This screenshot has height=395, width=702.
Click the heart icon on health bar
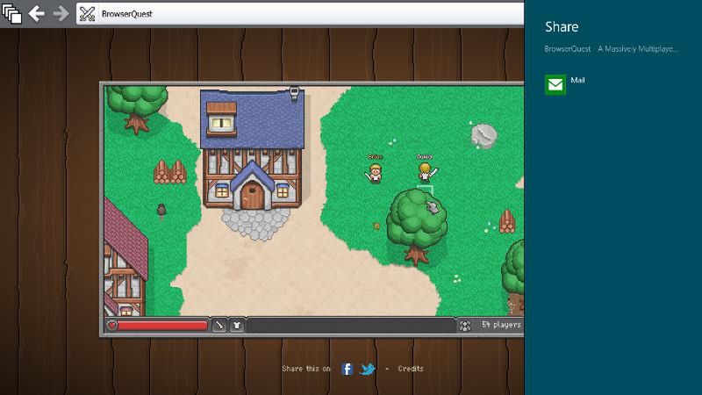pyautogui.click(x=112, y=325)
